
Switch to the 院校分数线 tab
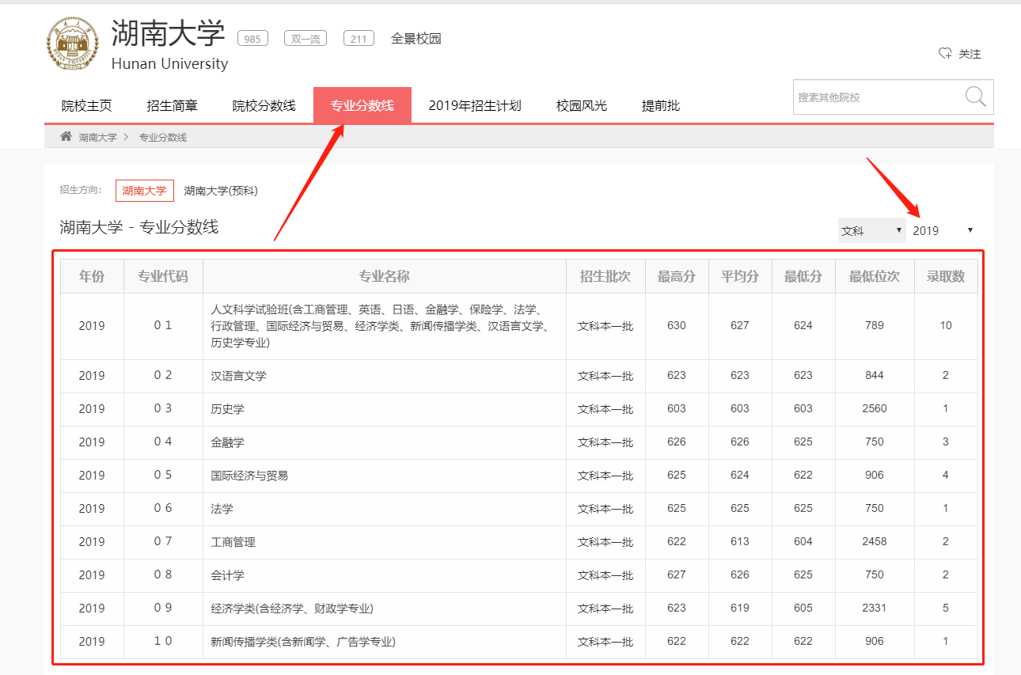tap(264, 105)
